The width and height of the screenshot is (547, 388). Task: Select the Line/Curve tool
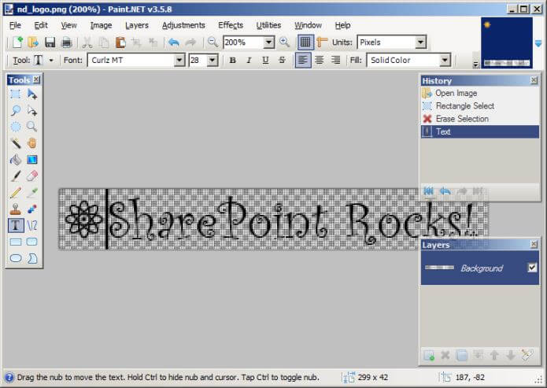coord(32,225)
